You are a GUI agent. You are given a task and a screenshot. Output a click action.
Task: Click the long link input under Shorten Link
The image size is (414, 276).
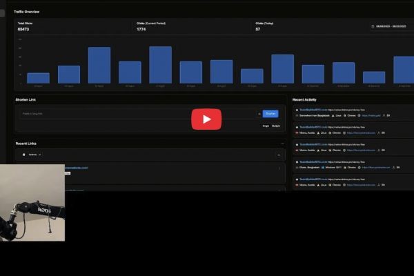click(137, 114)
